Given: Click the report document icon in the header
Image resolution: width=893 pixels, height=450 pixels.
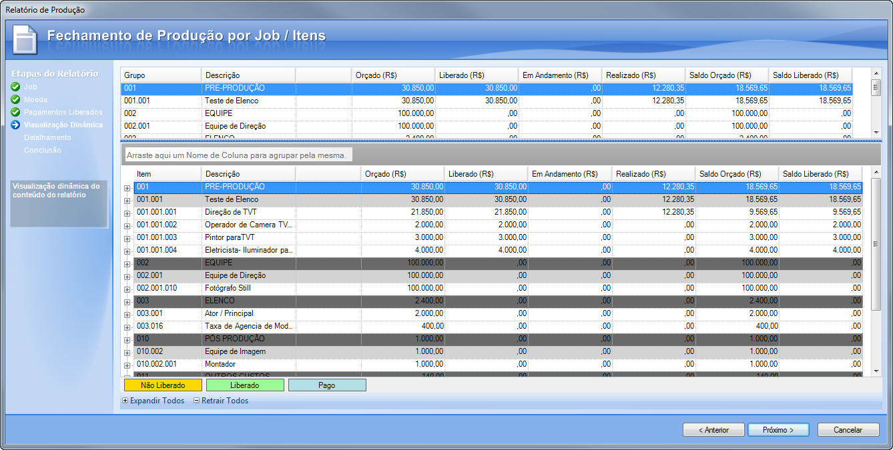Looking at the screenshot, I should point(25,39).
